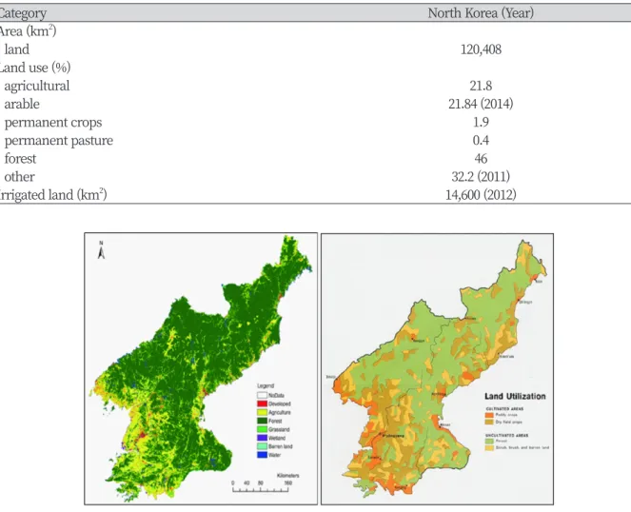
Task: Click the 'agricultural' row label
Action: tap(37, 86)
